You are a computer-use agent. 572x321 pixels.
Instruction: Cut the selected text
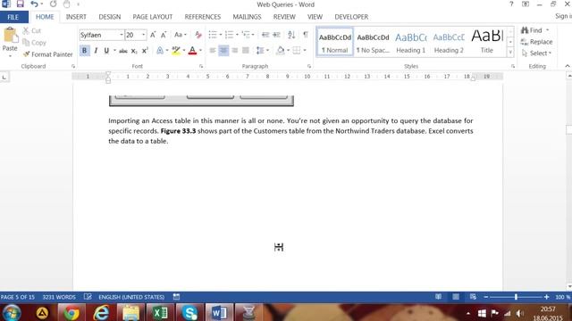32,31
